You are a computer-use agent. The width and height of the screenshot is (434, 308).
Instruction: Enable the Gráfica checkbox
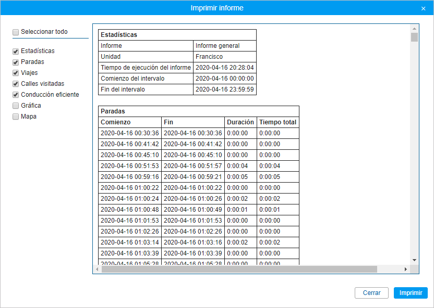[16, 106]
